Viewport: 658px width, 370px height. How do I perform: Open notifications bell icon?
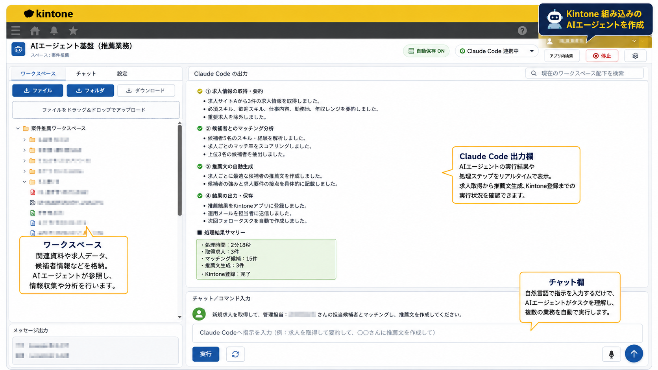54,30
